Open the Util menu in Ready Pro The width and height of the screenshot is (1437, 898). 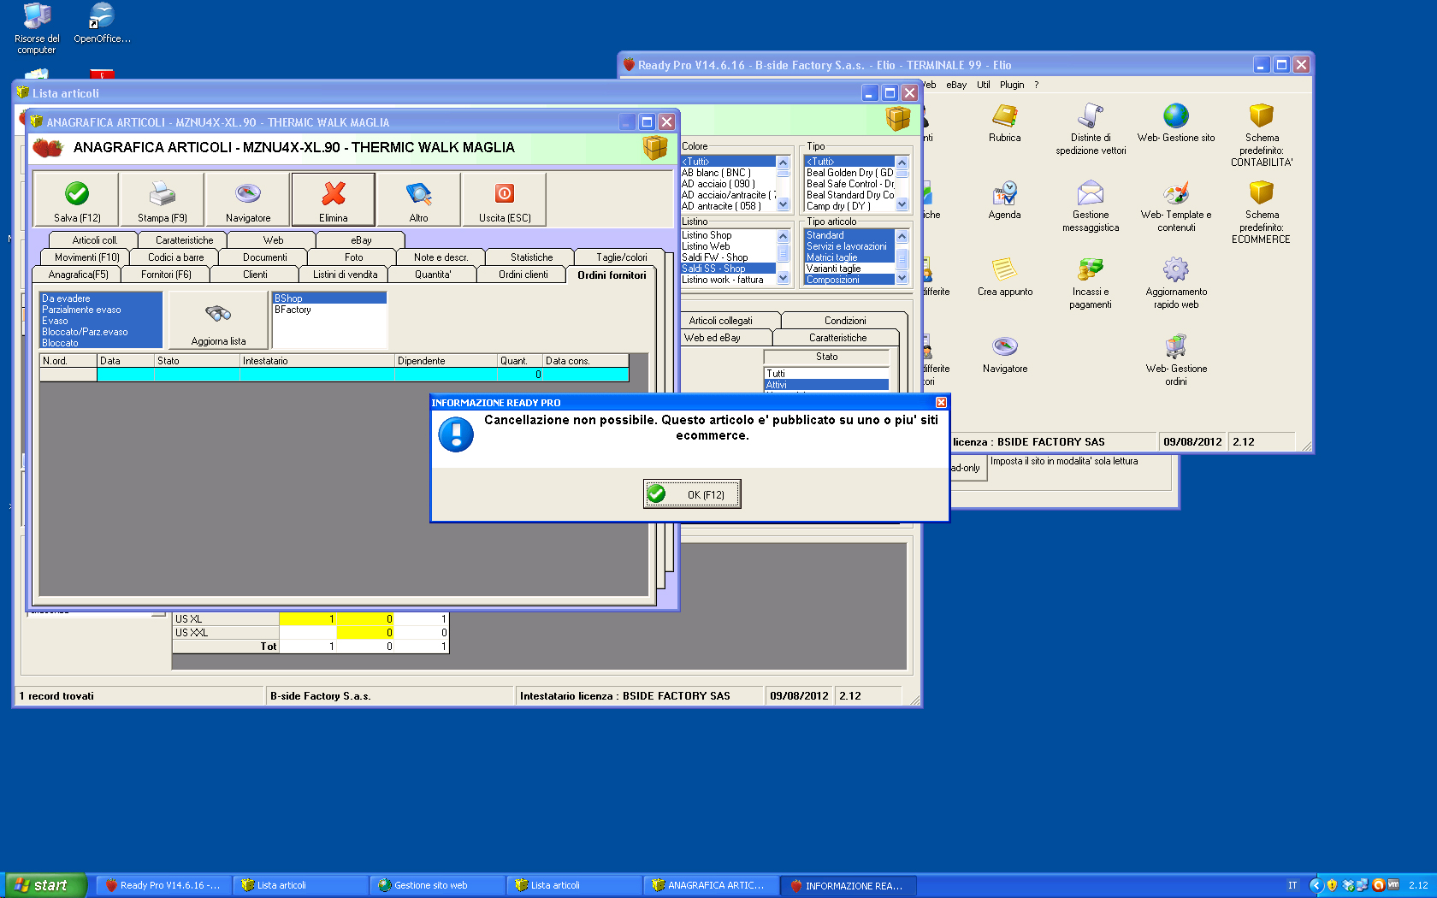[x=983, y=85]
